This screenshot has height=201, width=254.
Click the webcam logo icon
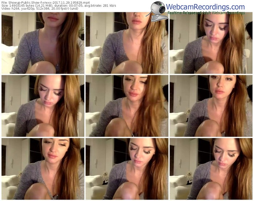click(x=158, y=9)
